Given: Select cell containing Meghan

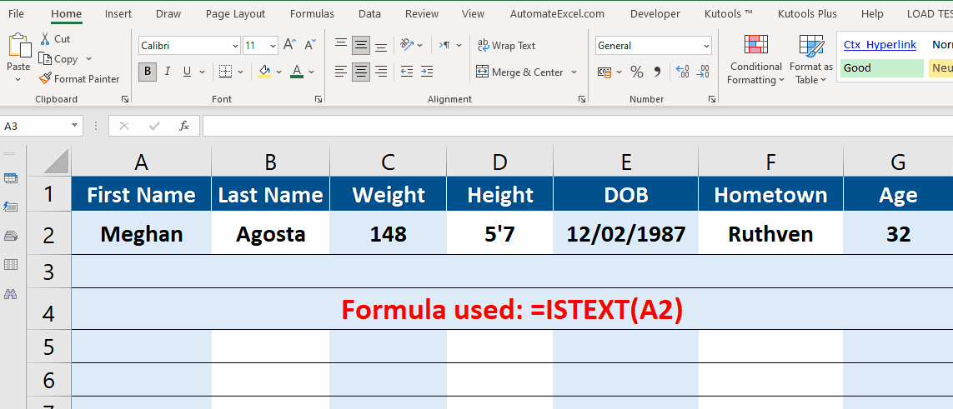Looking at the screenshot, I should [142, 233].
